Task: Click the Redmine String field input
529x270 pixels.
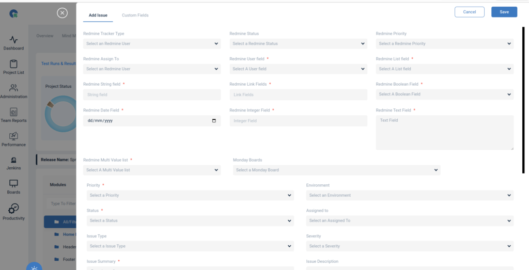Action: [152, 95]
